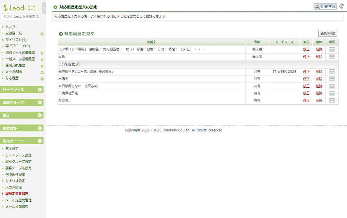Click the print button with printer icon
347x218 pixels.
click(x=325, y=6)
